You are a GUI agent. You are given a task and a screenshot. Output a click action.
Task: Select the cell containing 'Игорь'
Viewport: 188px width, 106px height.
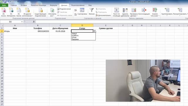(x=15, y=31)
